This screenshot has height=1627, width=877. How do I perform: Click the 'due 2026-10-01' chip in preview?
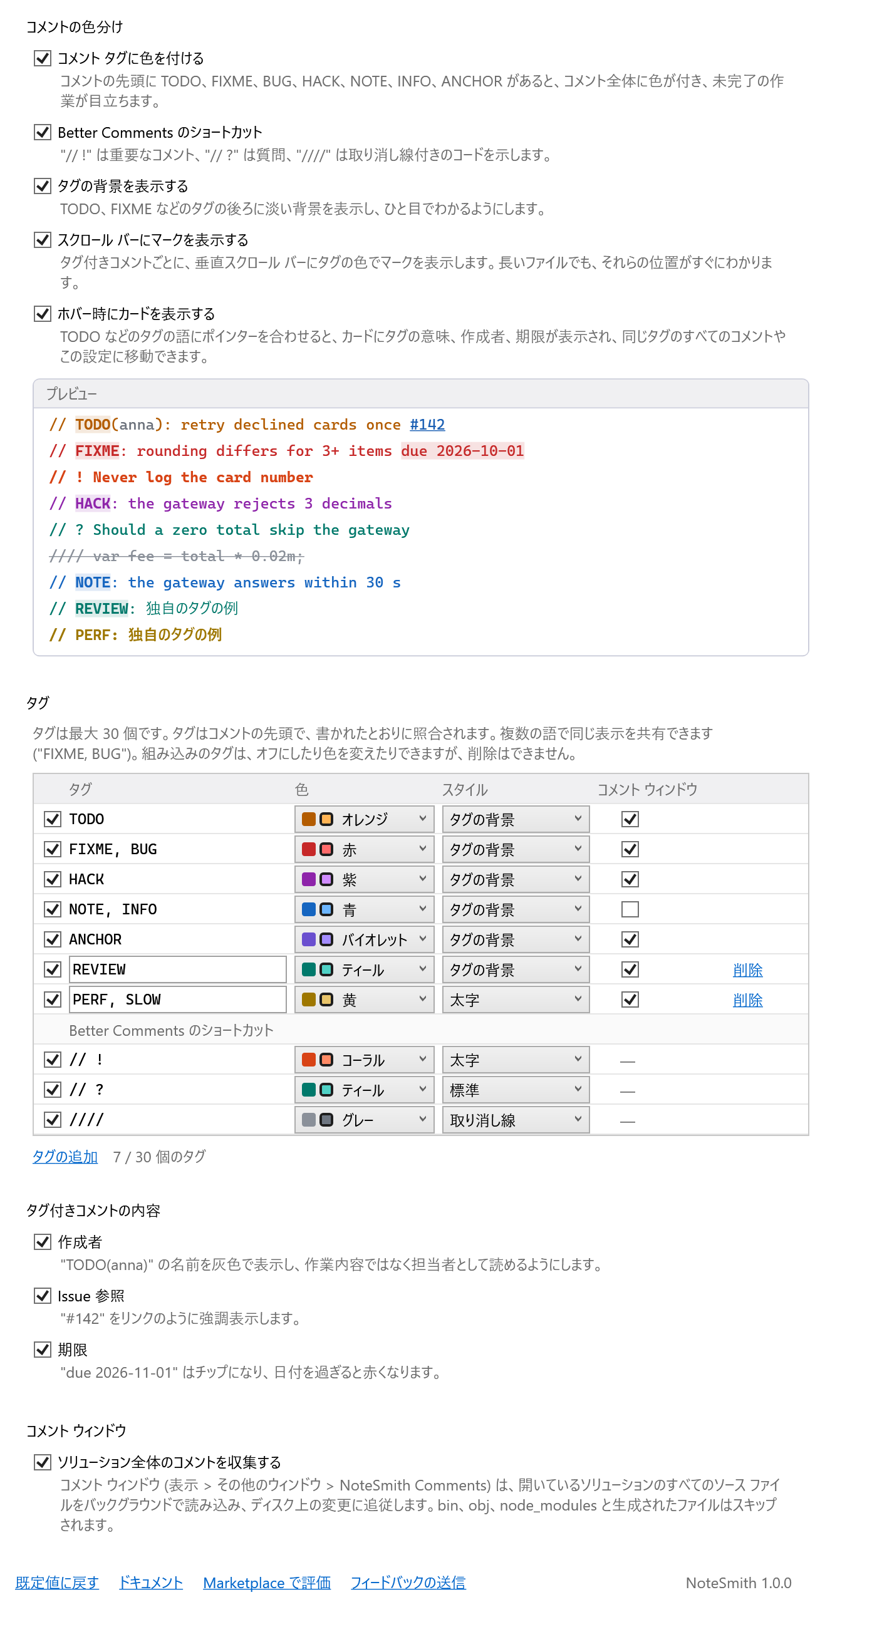click(462, 451)
